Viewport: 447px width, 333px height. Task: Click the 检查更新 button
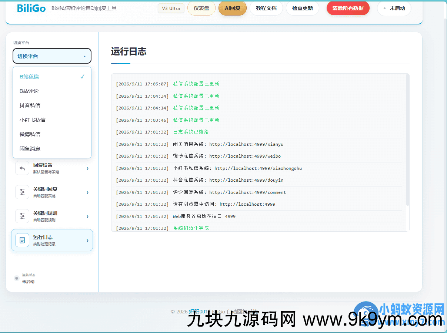coord(303,8)
